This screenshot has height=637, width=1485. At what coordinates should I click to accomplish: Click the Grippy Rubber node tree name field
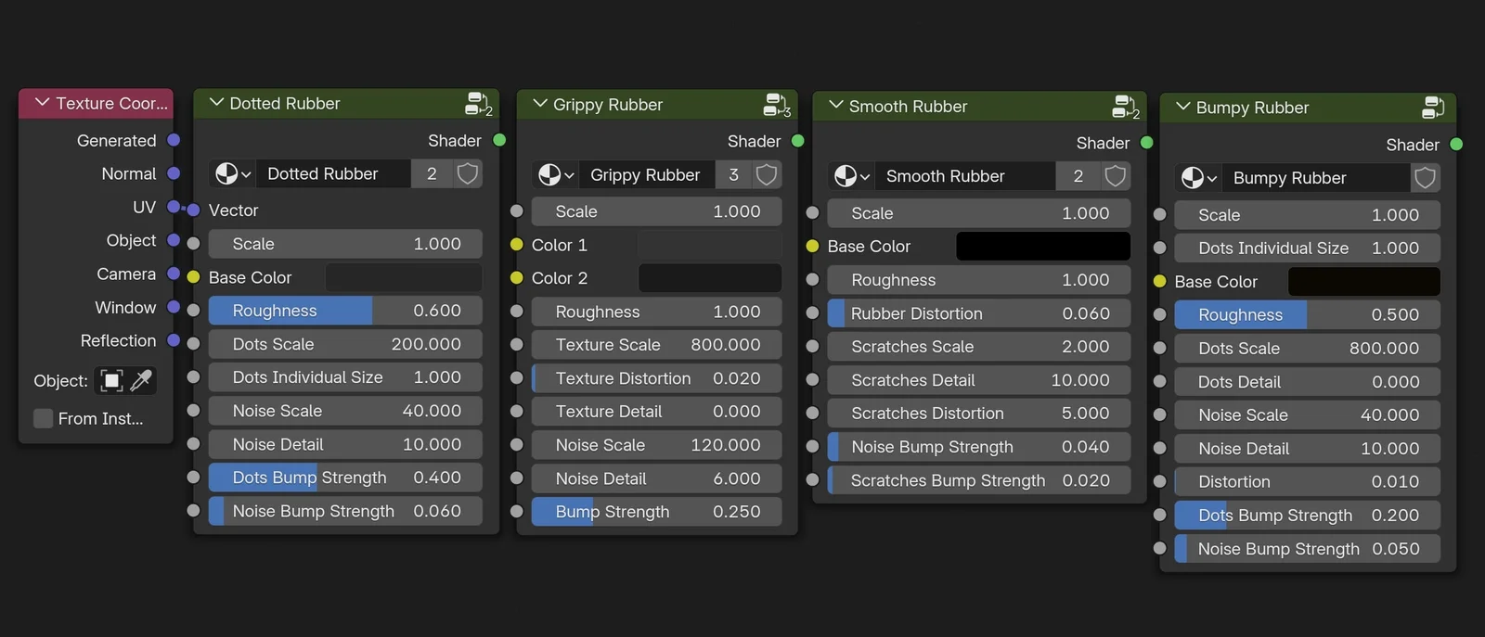pos(647,174)
